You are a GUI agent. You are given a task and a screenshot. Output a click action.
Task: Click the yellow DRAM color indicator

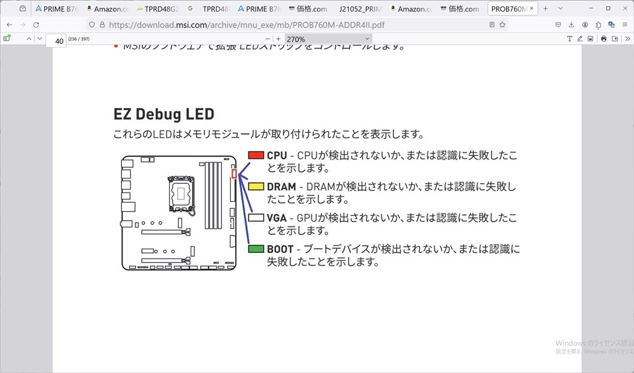tap(256, 186)
